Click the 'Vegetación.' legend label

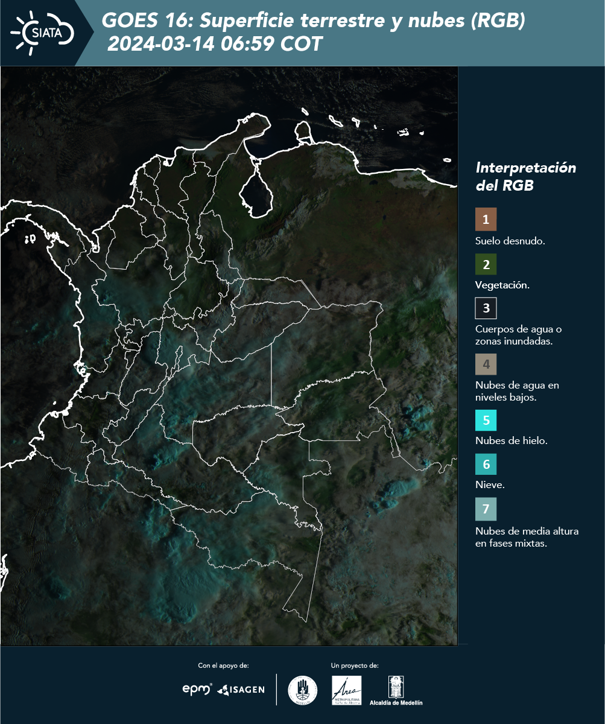point(502,285)
